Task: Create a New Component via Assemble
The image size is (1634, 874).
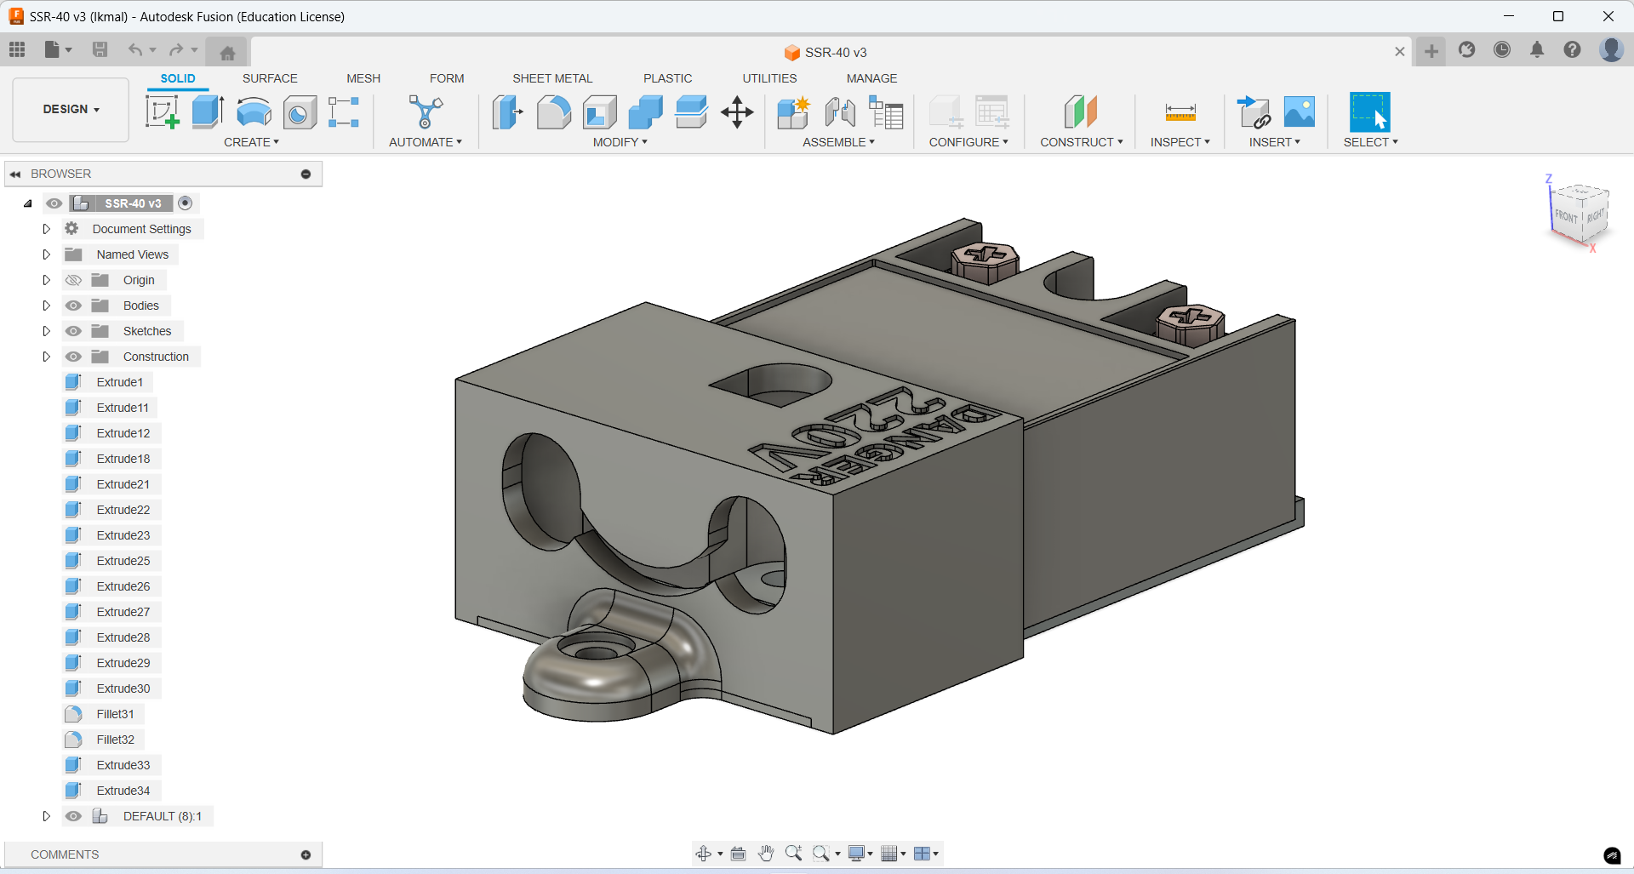Action: click(x=793, y=111)
